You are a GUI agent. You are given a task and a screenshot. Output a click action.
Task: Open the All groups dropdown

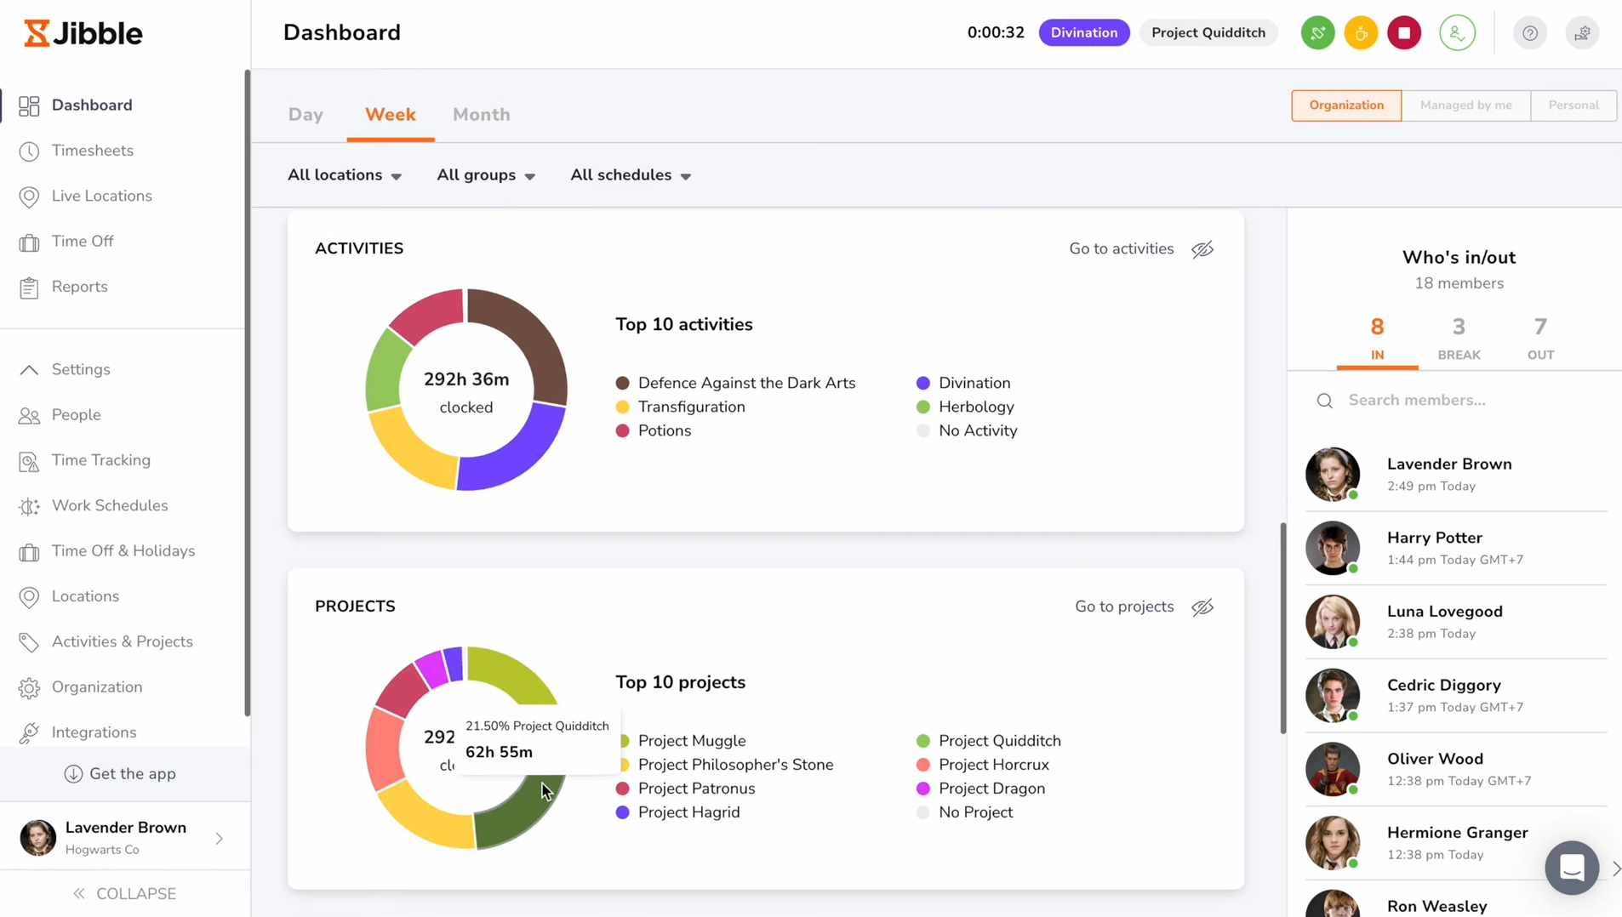point(486,175)
